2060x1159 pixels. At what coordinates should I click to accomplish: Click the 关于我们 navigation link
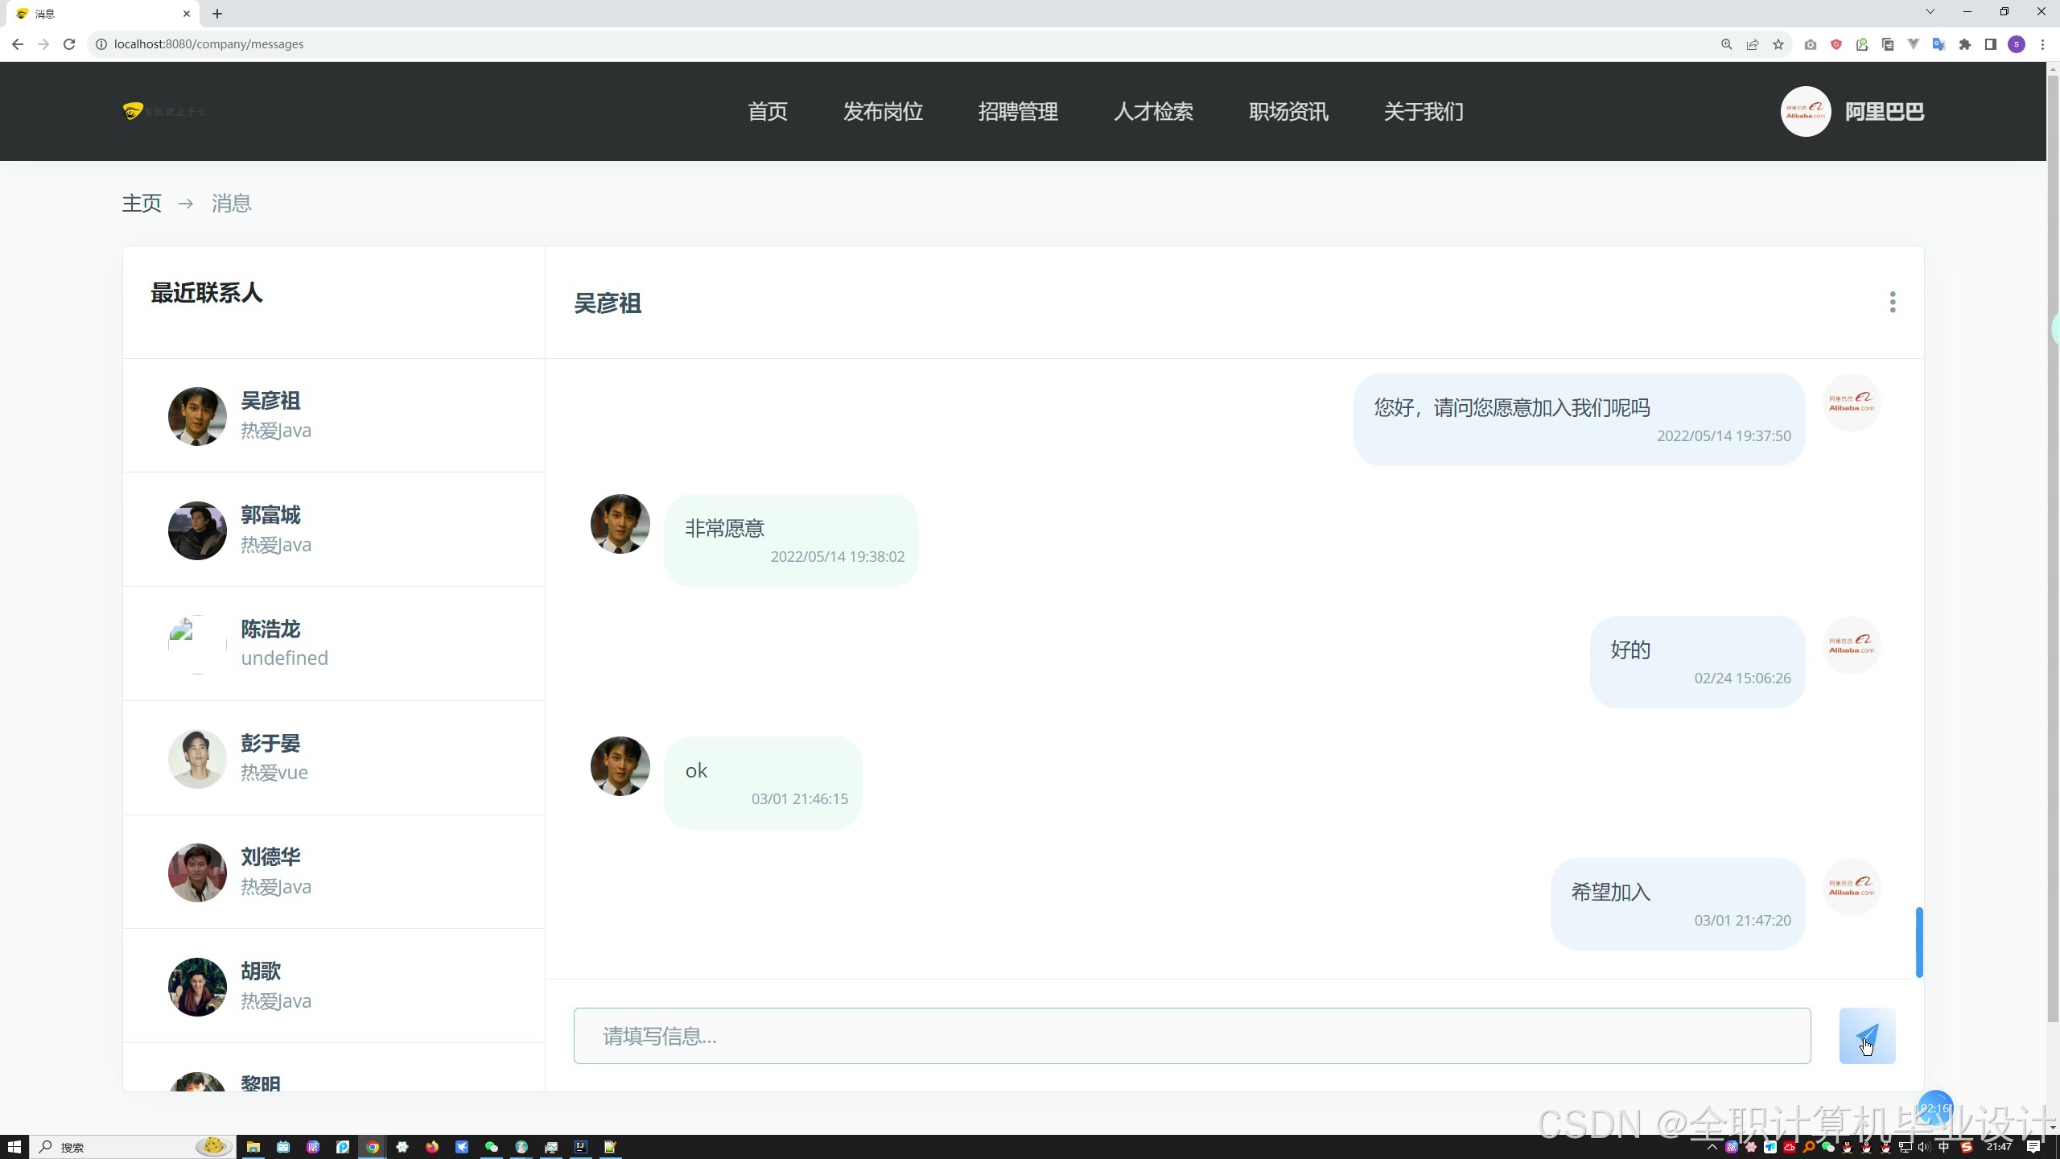click(1423, 112)
